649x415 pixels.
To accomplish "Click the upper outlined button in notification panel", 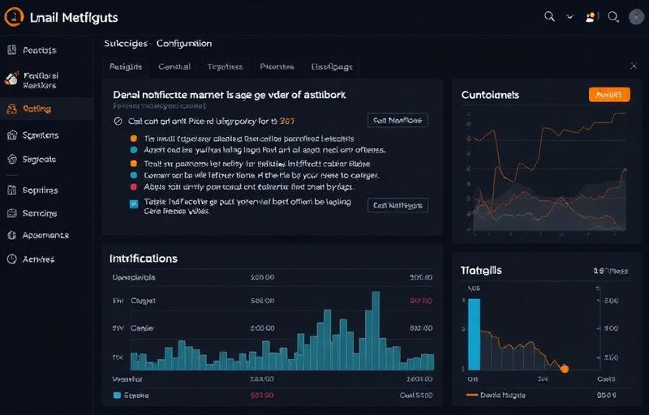I will (x=398, y=121).
